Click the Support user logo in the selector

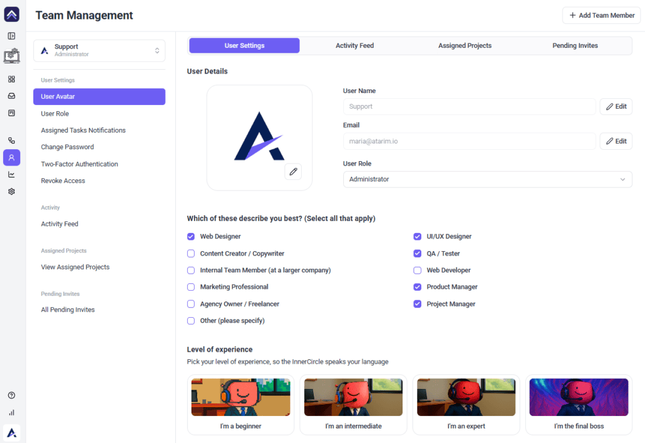click(x=45, y=50)
